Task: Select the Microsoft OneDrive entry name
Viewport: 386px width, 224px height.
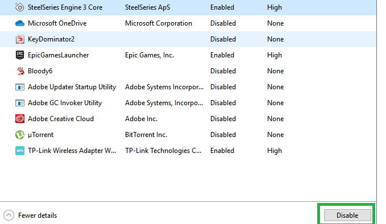Action: coord(57,23)
